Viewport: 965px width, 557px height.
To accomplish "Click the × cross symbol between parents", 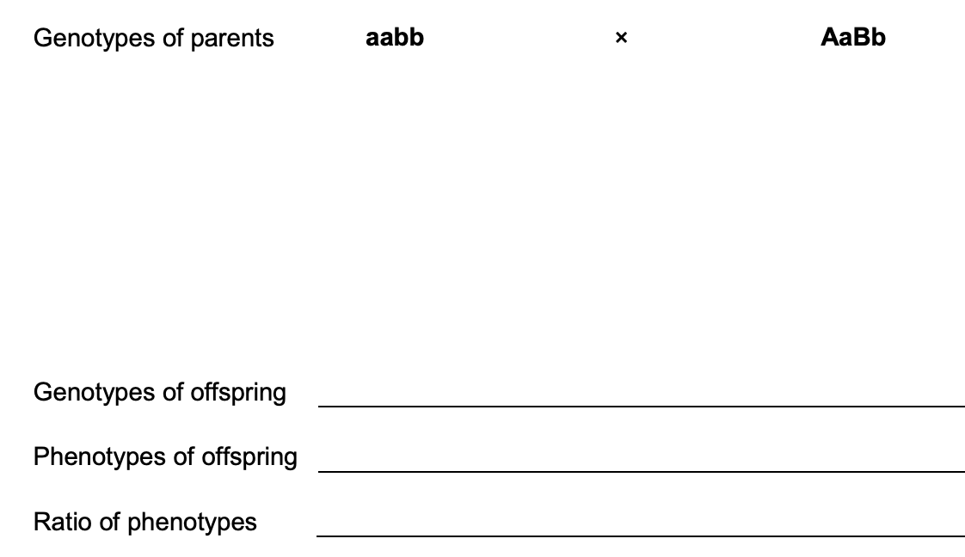I will tap(621, 39).
